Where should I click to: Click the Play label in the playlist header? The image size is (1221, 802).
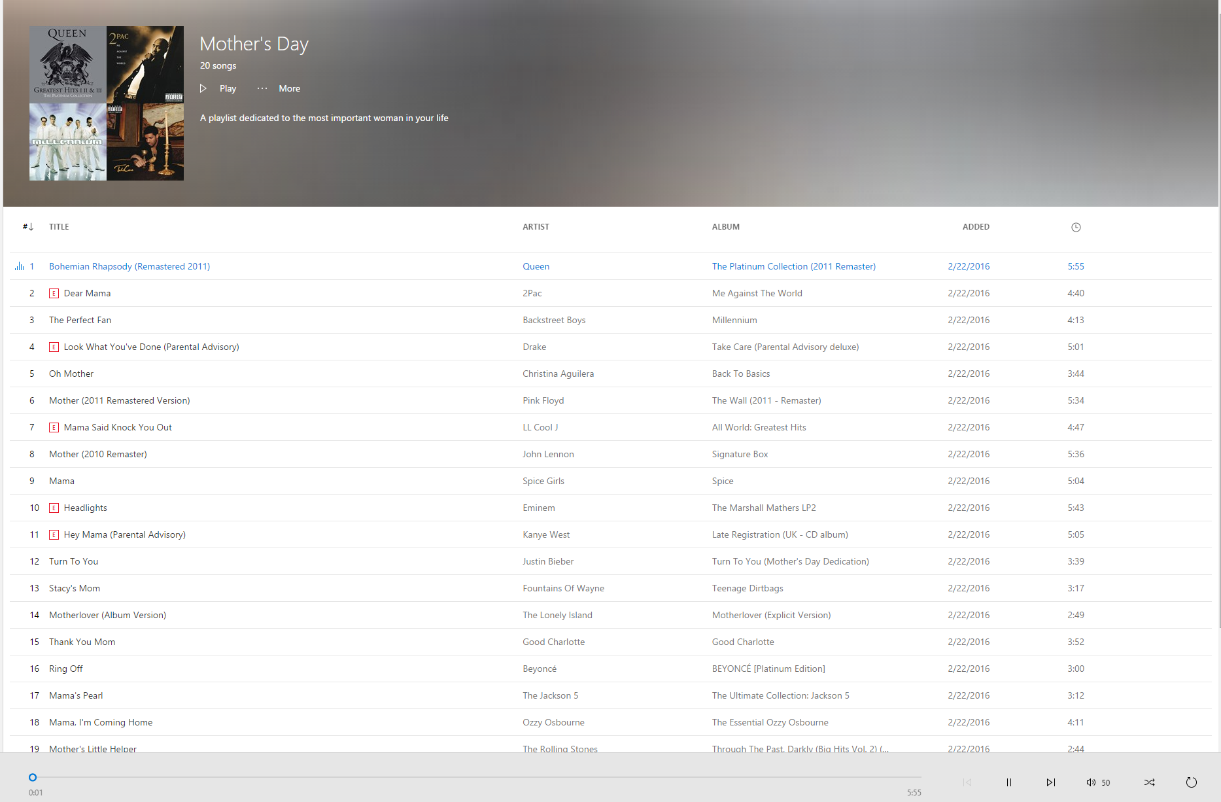click(228, 88)
